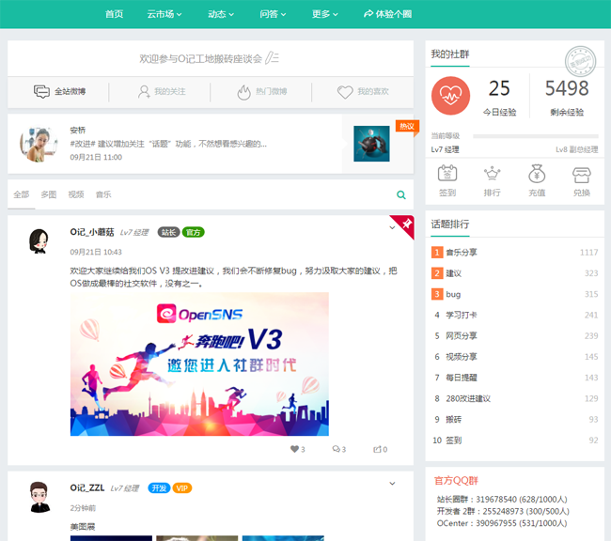Open the bug topic ranked 3
This screenshot has height=541, width=611.
coord(453,294)
